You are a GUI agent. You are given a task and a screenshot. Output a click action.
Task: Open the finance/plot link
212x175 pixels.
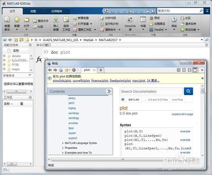[x=100, y=81]
